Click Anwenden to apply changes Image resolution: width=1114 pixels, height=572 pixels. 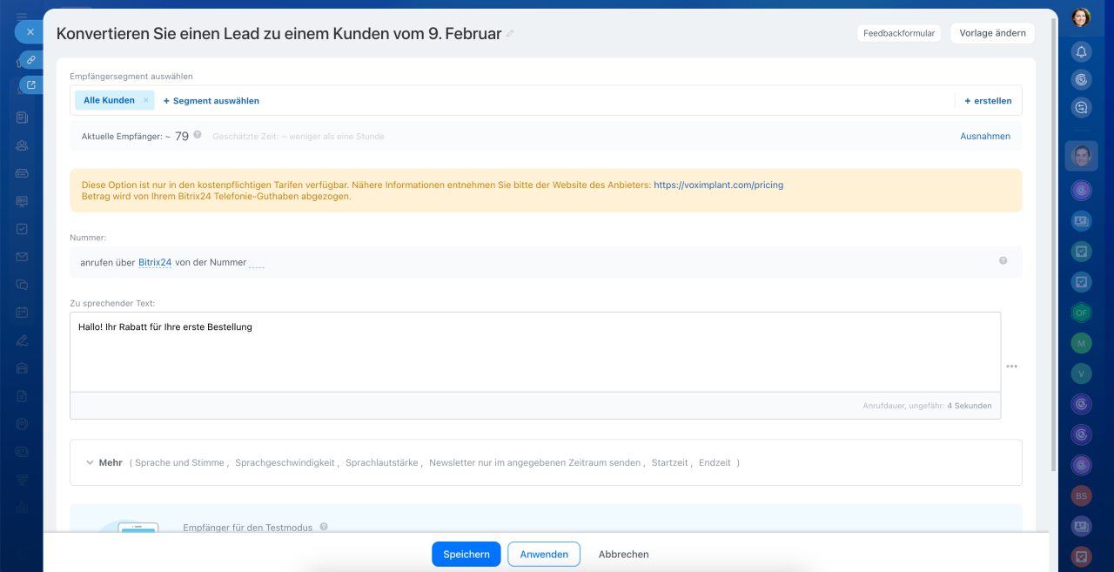pos(544,555)
